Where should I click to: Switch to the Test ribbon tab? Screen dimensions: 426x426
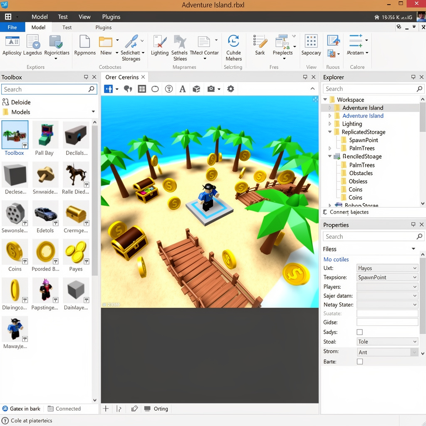click(x=67, y=27)
